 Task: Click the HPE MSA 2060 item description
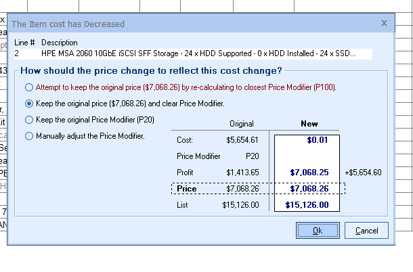click(x=198, y=53)
